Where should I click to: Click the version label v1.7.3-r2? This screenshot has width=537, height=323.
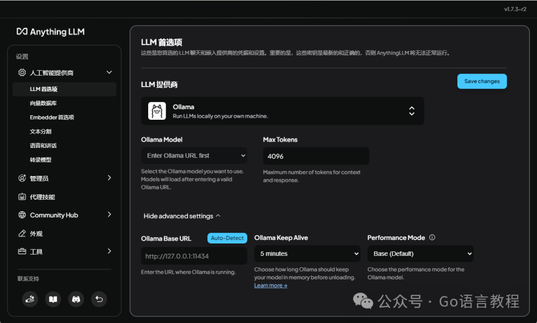515,9
